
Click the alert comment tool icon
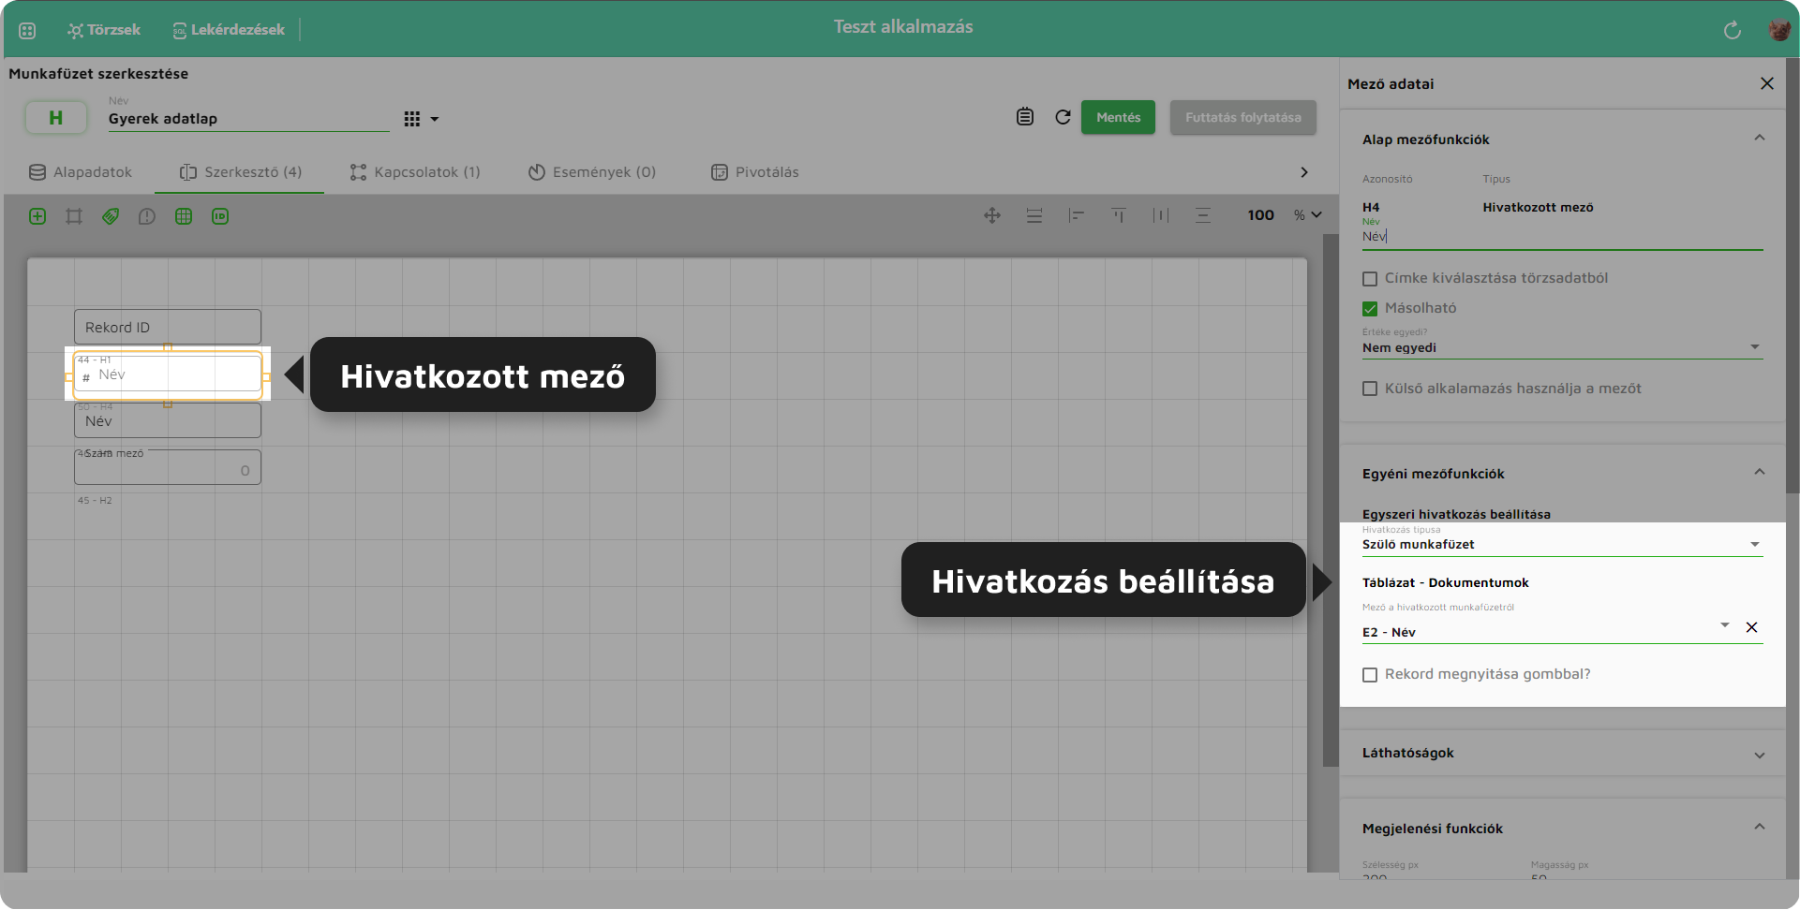point(147,216)
